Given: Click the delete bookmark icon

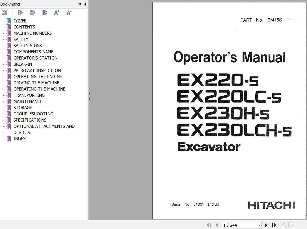Looking at the screenshot, I should pos(20,13).
